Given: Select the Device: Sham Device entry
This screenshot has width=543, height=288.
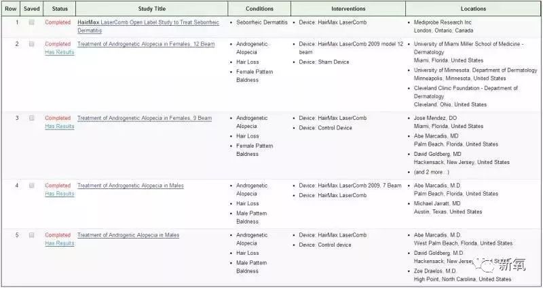Looking at the screenshot, I should tap(324, 62).
